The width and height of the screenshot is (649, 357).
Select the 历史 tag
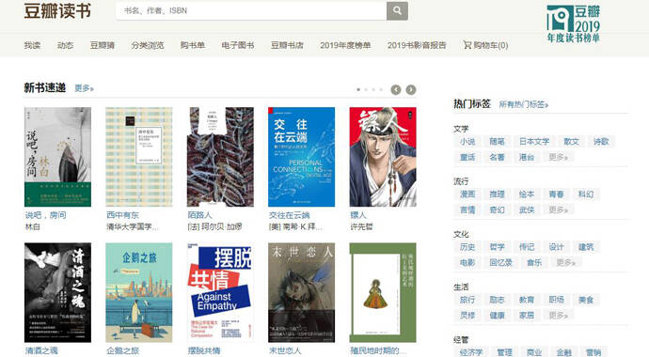[467, 247]
